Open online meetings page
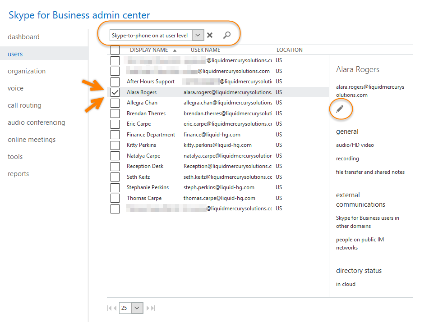The width and height of the screenshot is (429, 322). pos(32,140)
